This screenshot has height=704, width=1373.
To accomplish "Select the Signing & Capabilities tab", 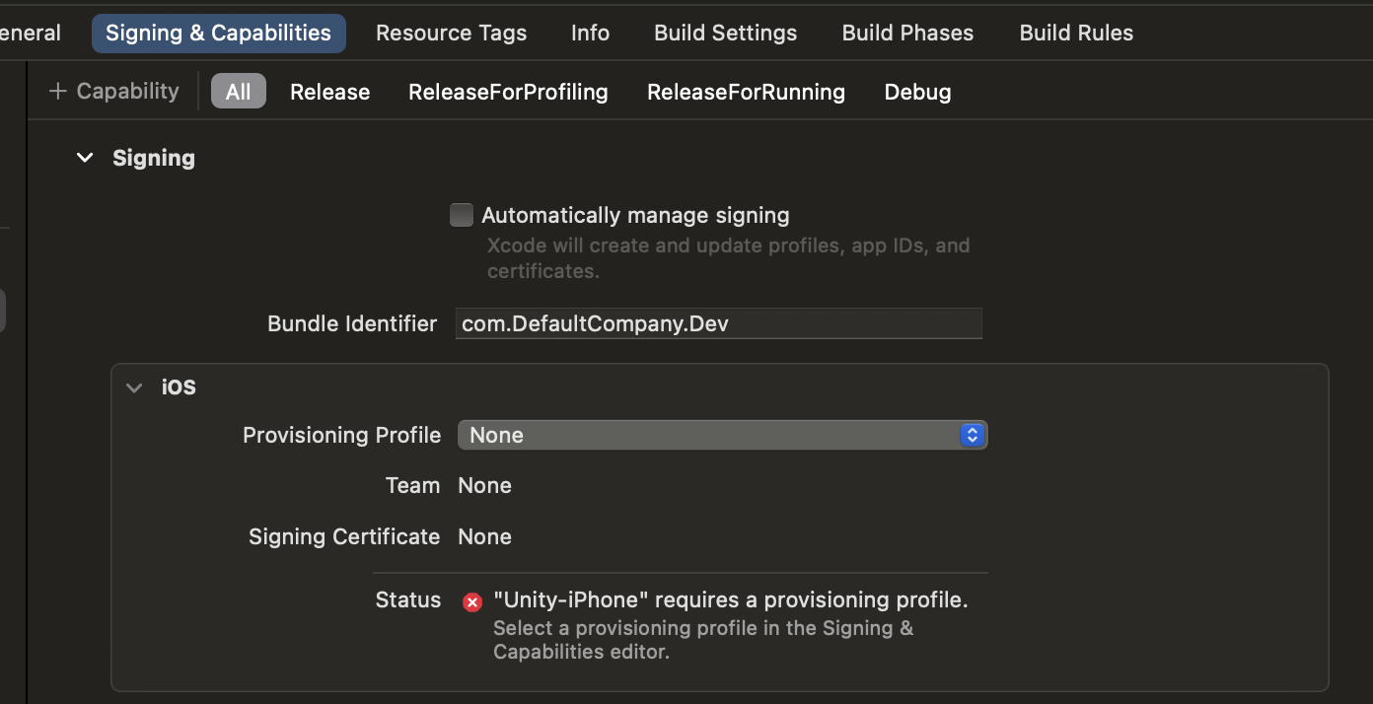I will [218, 33].
